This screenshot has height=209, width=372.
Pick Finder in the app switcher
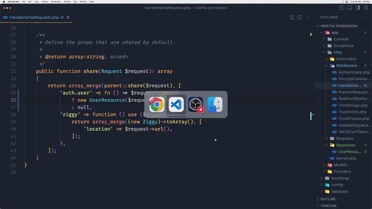215,105
